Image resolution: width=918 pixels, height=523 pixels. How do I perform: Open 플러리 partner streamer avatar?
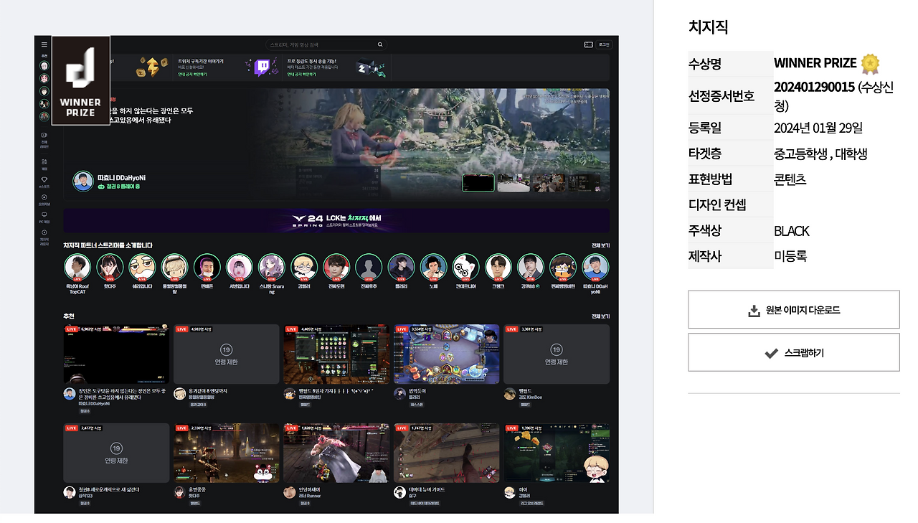pos(402,267)
